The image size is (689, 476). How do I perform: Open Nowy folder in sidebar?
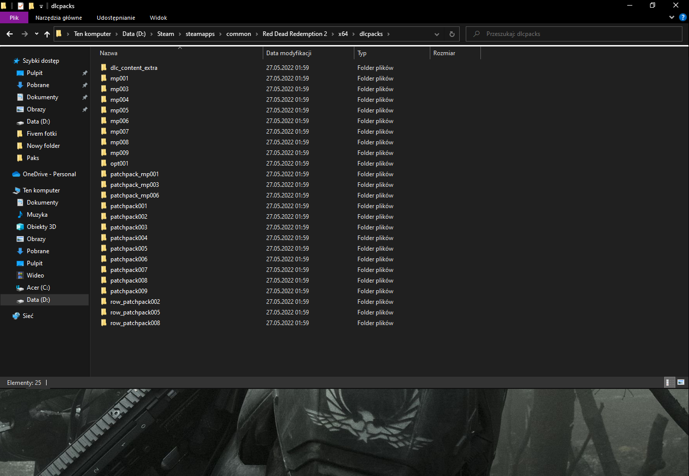pyautogui.click(x=43, y=146)
